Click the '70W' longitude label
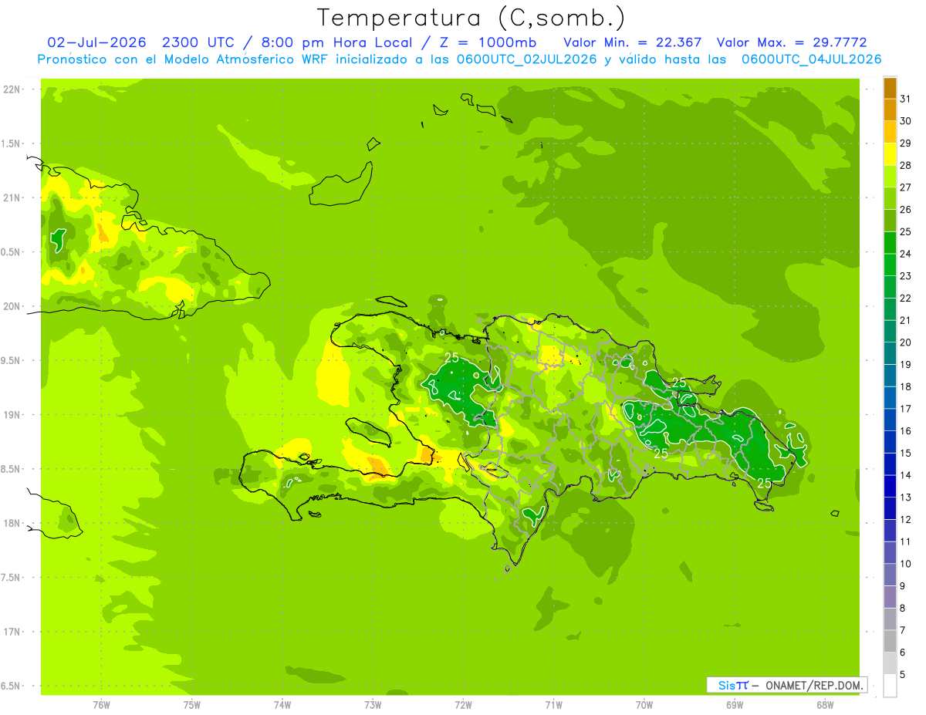This screenshot has width=926, height=715. 644,705
